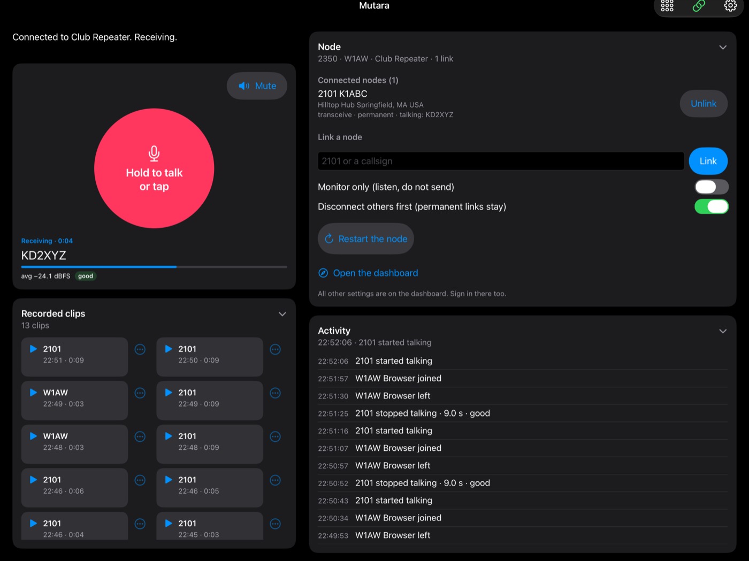Open the keypad grid icon in top bar
Viewport: 749px width, 561px height.
[667, 6]
